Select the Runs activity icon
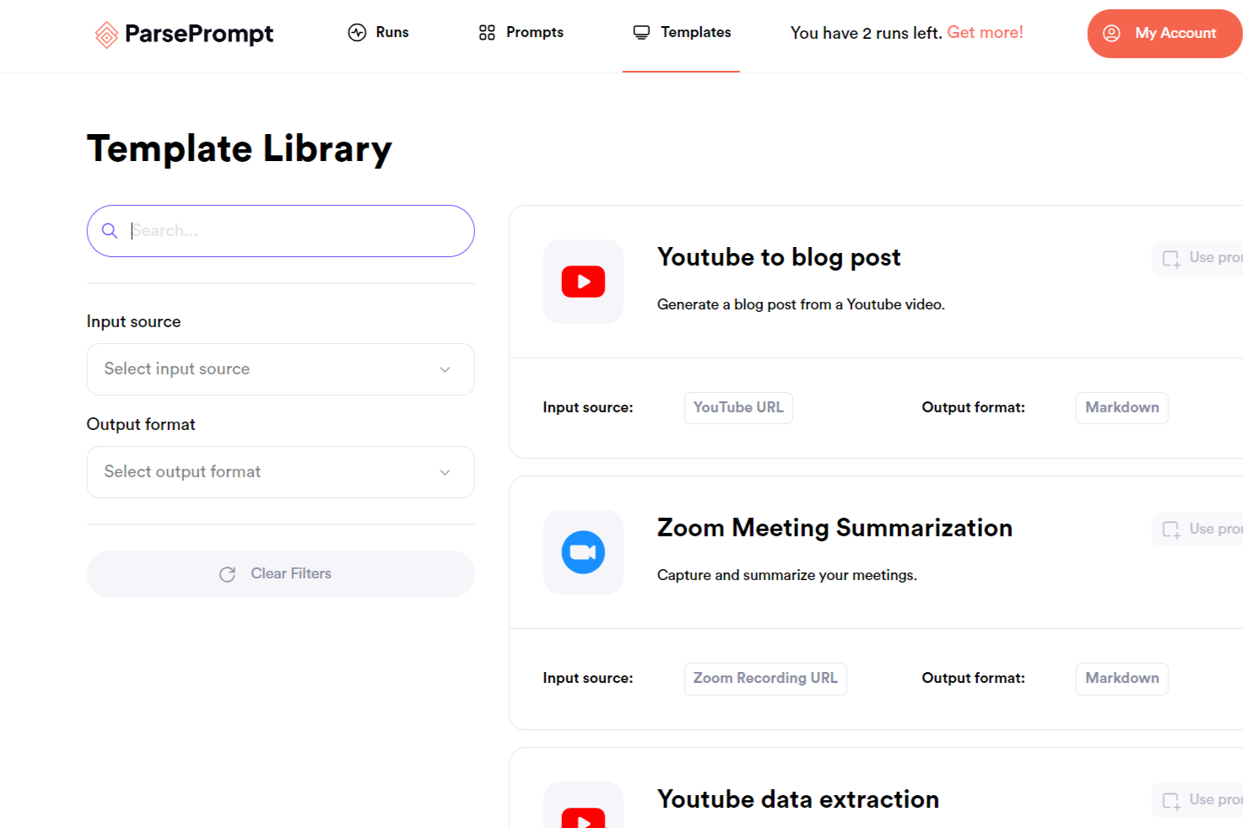 [x=355, y=31]
